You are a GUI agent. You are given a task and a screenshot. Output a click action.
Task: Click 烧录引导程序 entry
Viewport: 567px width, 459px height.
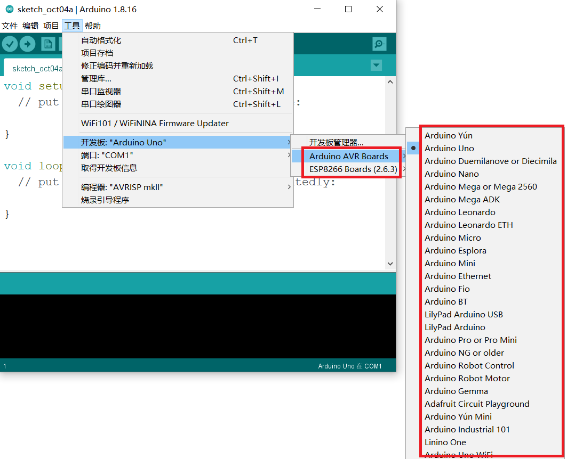178,200
